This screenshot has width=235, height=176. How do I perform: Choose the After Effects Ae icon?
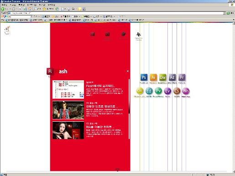point(172,78)
